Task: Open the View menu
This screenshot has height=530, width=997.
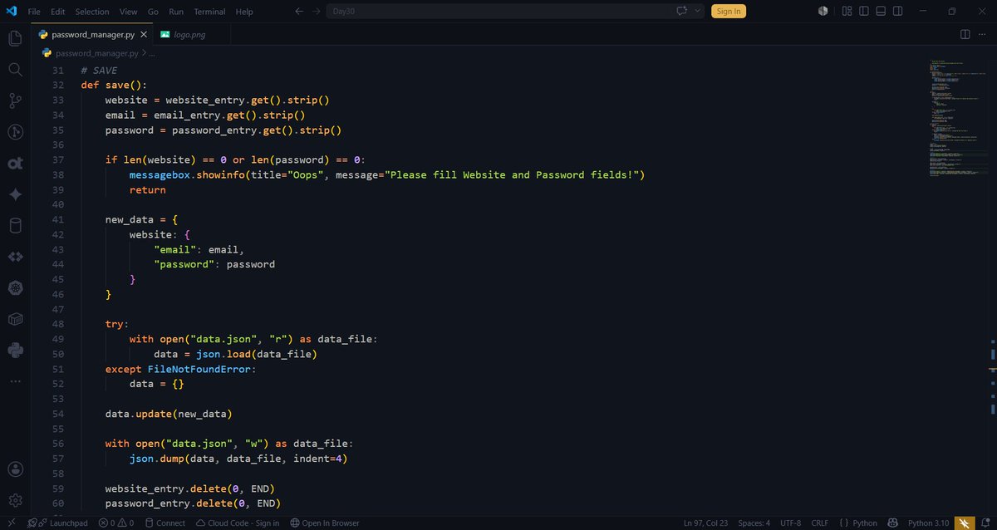Action: tap(128, 12)
